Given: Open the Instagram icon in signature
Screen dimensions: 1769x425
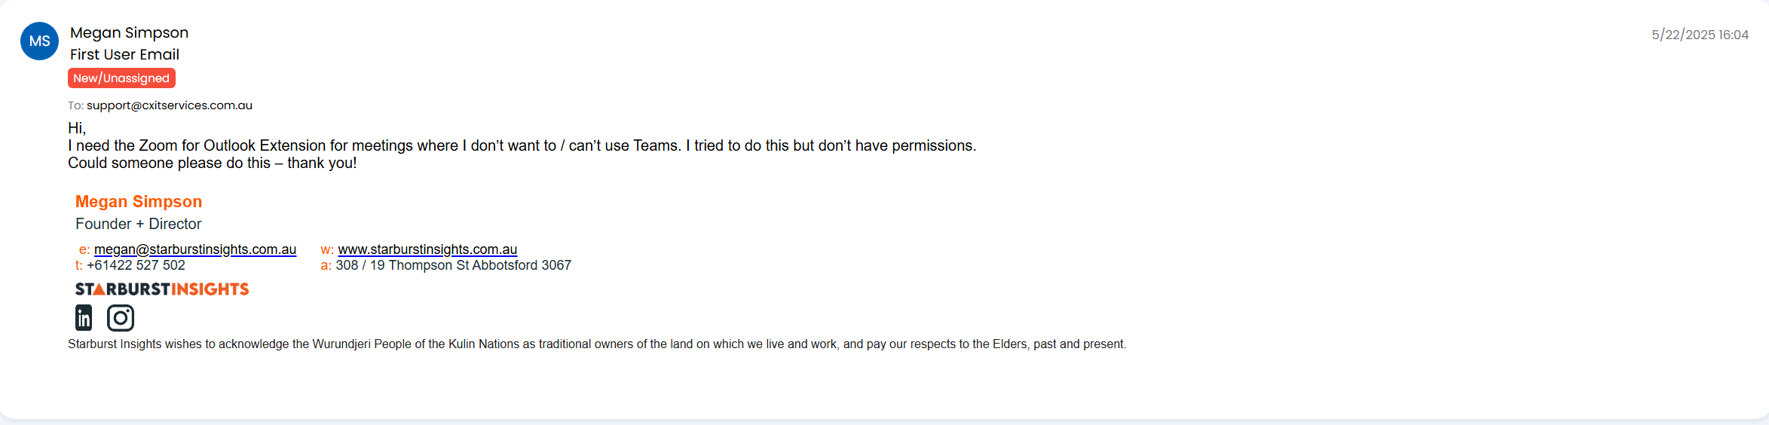Looking at the screenshot, I should (121, 318).
